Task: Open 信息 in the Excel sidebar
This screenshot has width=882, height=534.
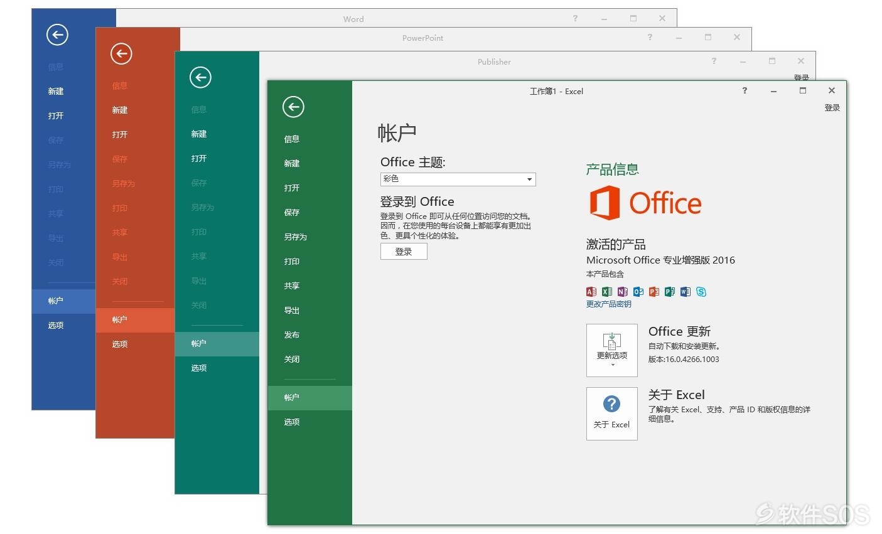Action: point(292,139)
